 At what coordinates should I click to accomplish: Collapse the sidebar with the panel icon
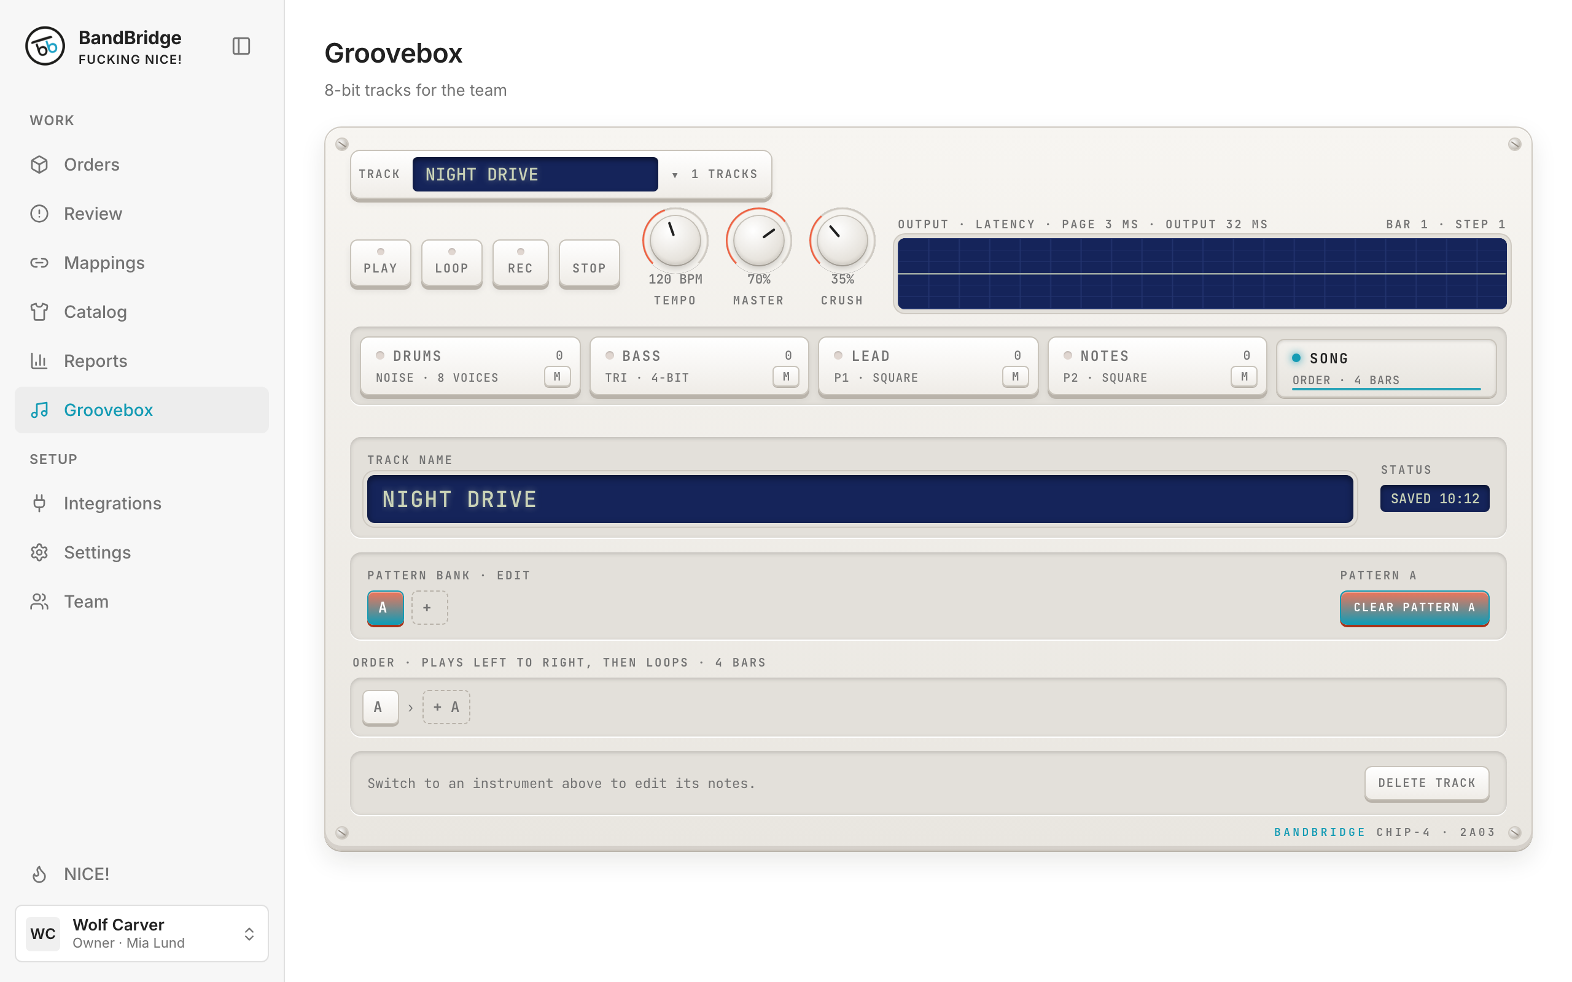[x=241, y=46]
